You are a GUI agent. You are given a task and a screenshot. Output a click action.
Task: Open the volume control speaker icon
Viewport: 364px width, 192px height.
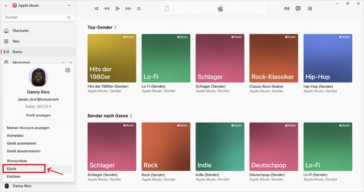287,9
